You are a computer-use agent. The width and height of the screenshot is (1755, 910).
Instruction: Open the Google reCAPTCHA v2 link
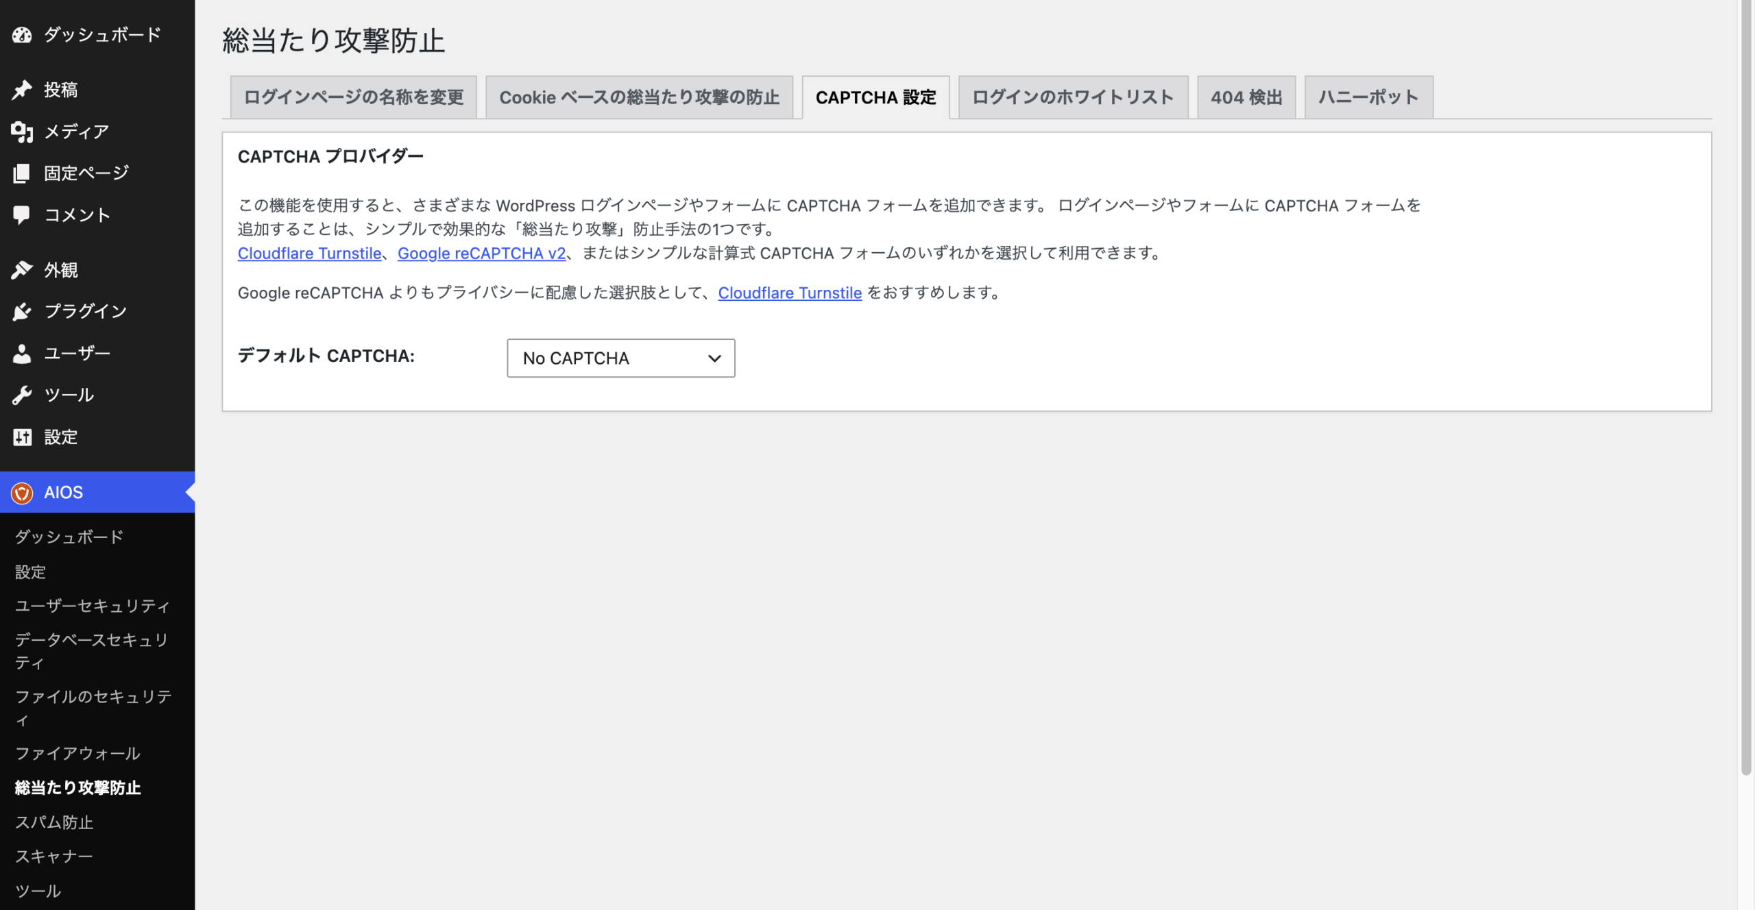[481, 254]
